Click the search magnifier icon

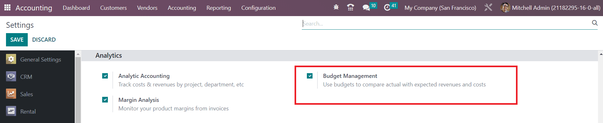[x=594, y=23]
